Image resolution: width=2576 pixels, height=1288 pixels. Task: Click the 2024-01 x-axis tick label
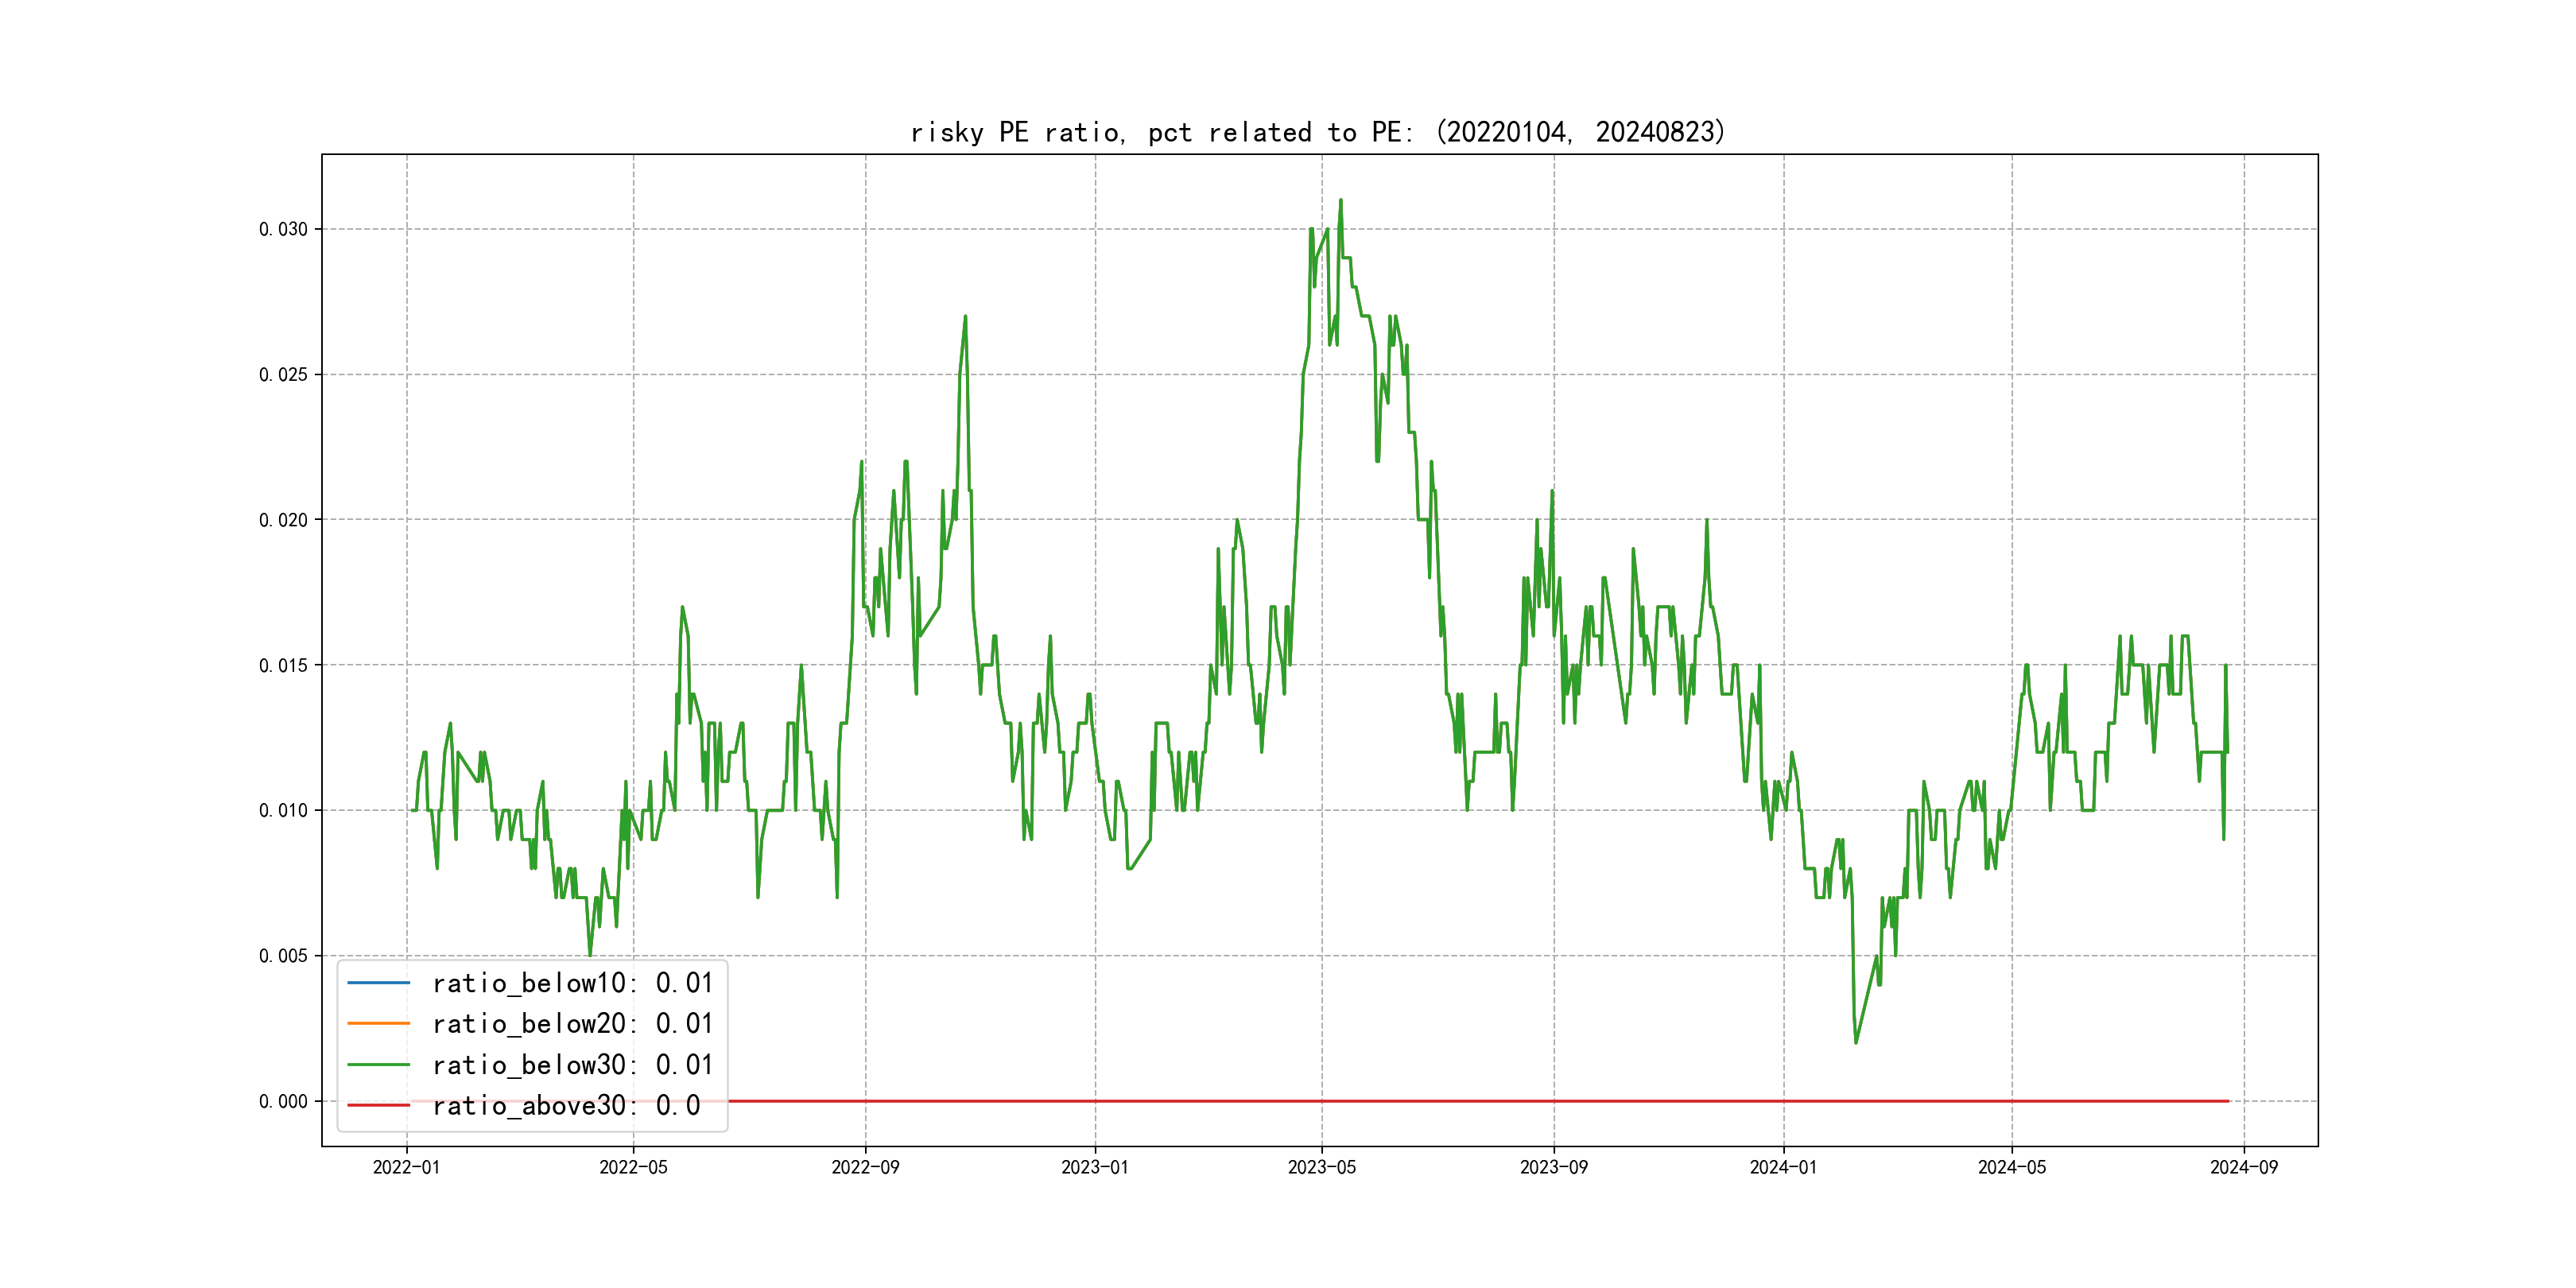[1783, 1167]
